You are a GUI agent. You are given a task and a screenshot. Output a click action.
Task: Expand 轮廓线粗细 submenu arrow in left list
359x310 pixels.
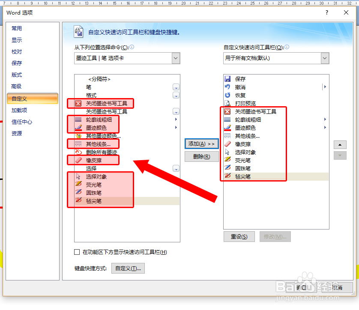pos(176,119)
